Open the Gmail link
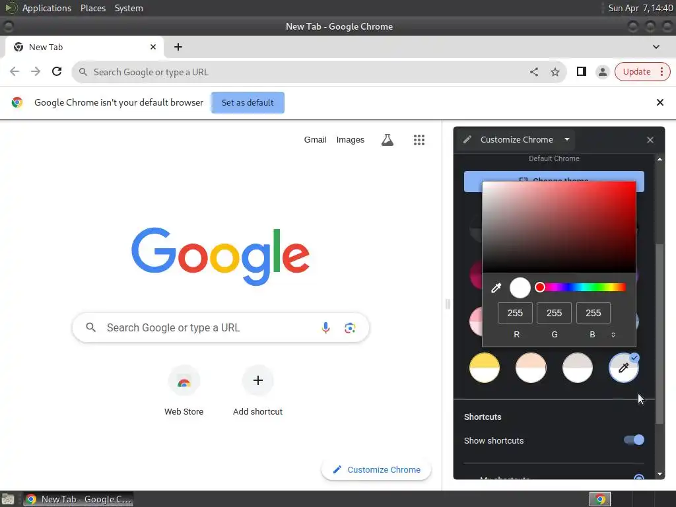 click(315, 140)
